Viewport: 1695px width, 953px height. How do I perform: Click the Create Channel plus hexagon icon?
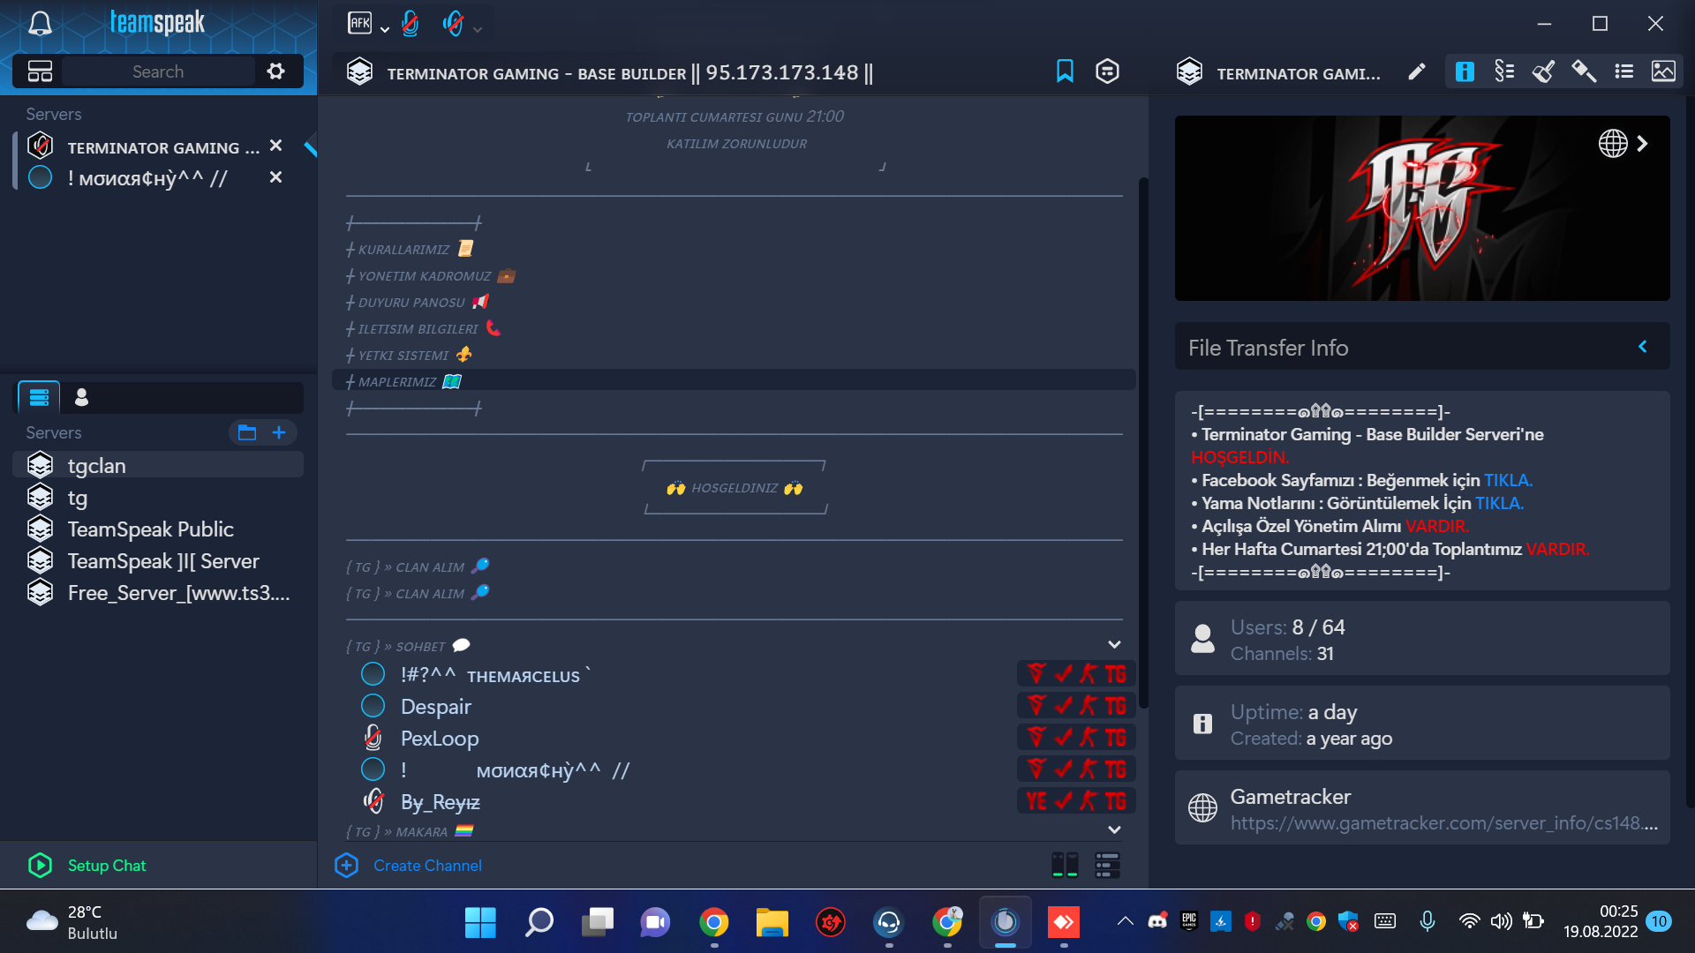click(347, 865)
